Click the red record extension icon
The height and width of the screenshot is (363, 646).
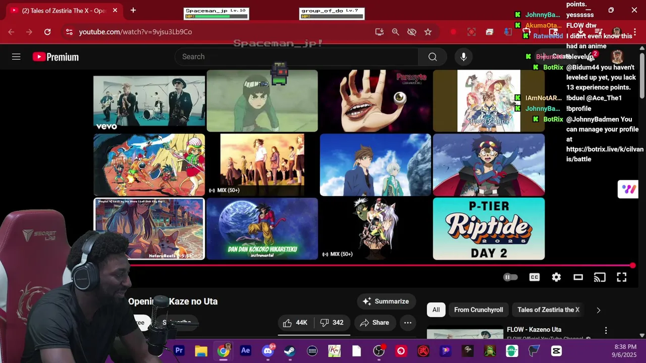(x=453, y=32)
